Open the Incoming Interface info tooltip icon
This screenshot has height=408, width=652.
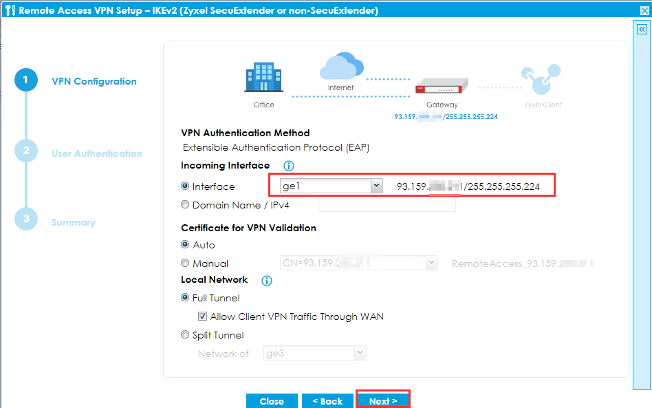[x=288, y=165]
